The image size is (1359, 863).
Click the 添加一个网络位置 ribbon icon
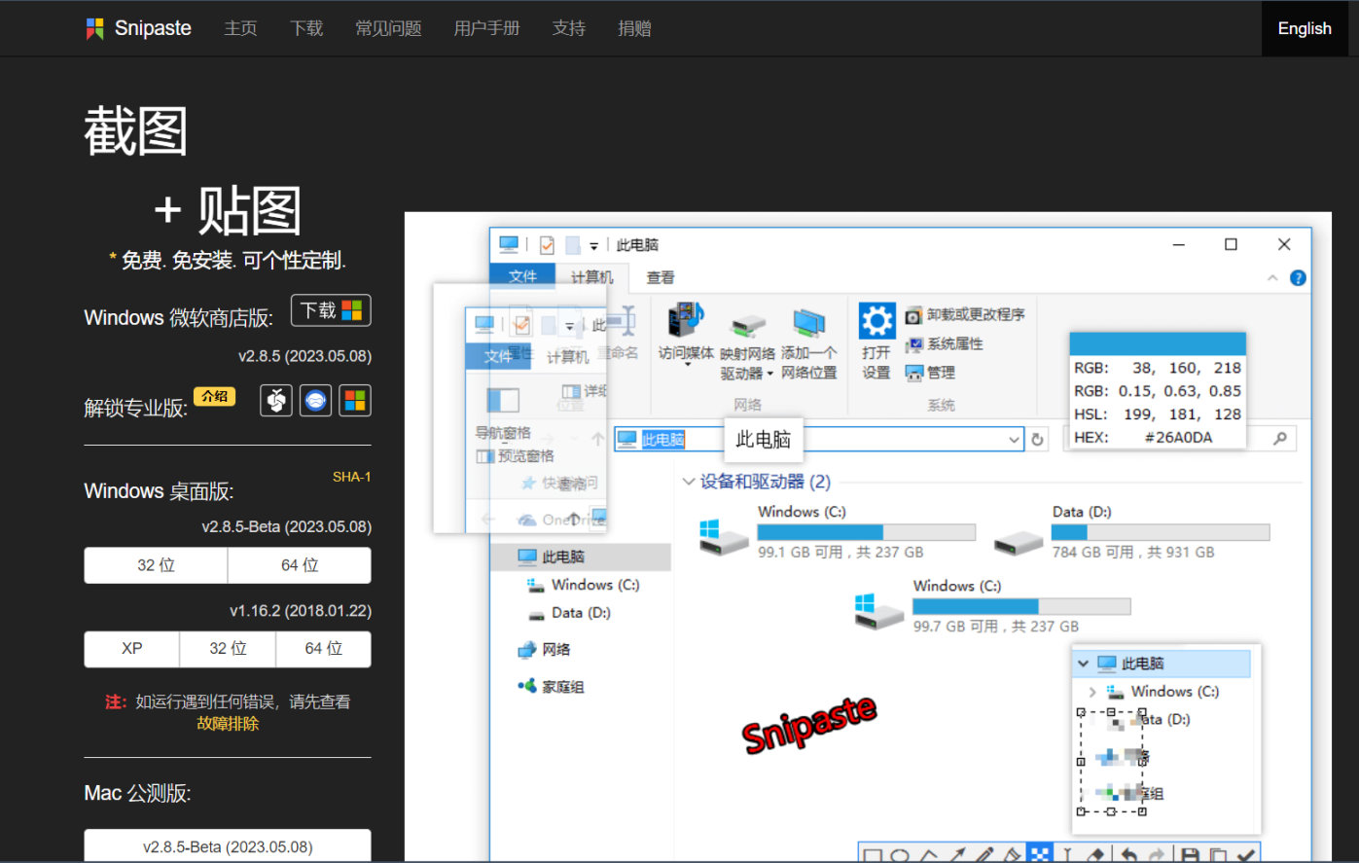pyautogui.click(x=808, y=321)
